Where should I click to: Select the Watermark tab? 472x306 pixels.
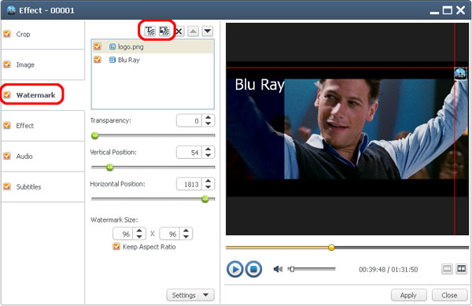pos(42,95)
